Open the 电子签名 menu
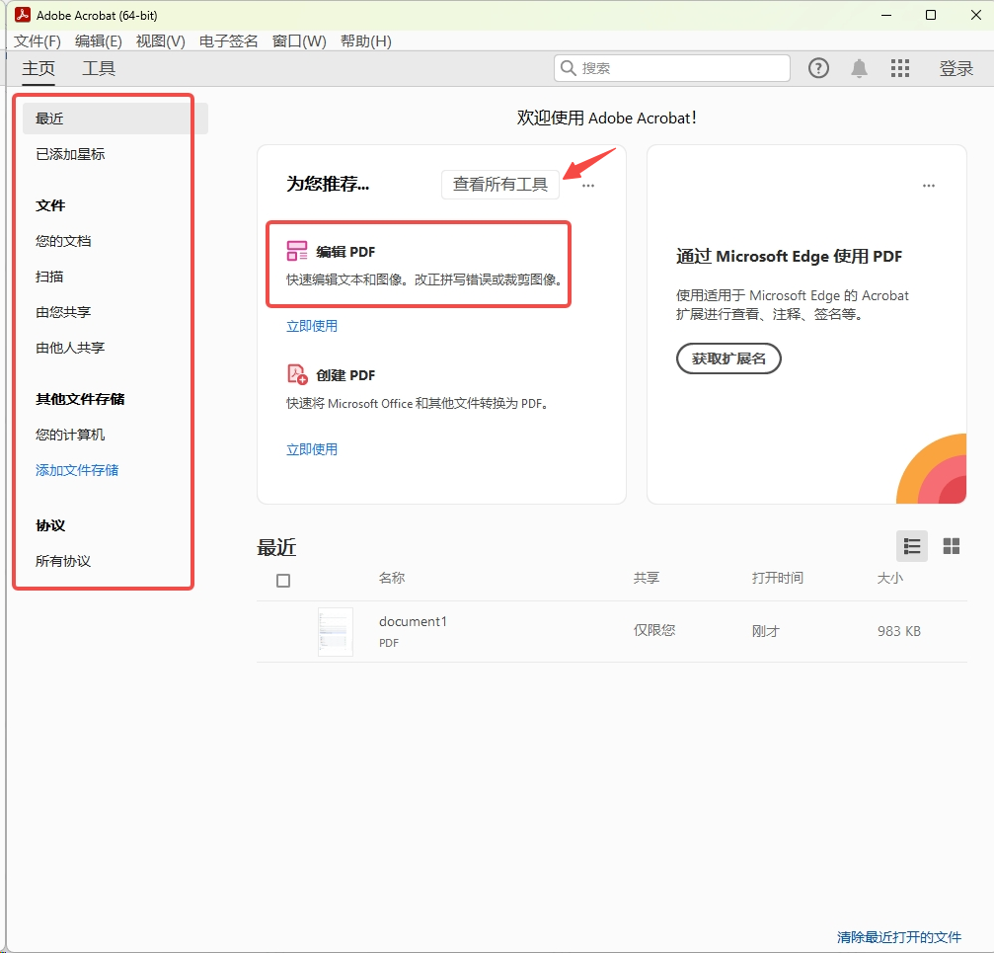This screenshot has width=994, height=953. (x=228, y=41)
